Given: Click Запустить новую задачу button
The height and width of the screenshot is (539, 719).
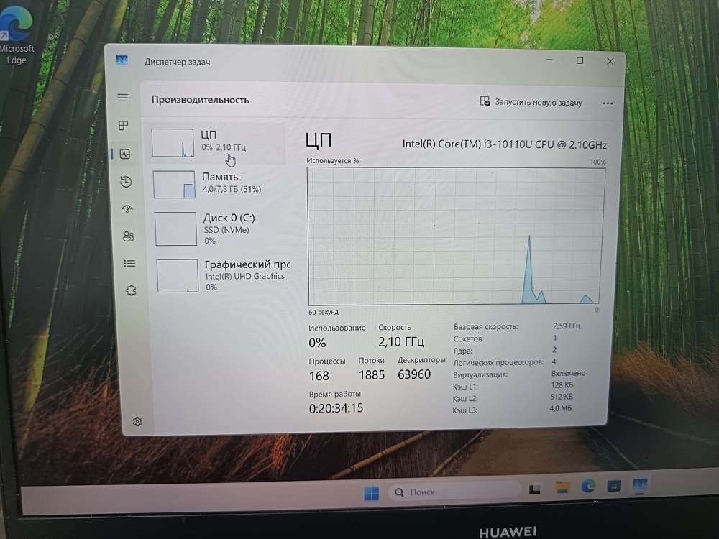Looking at the screenshot, I should [532, 103].
